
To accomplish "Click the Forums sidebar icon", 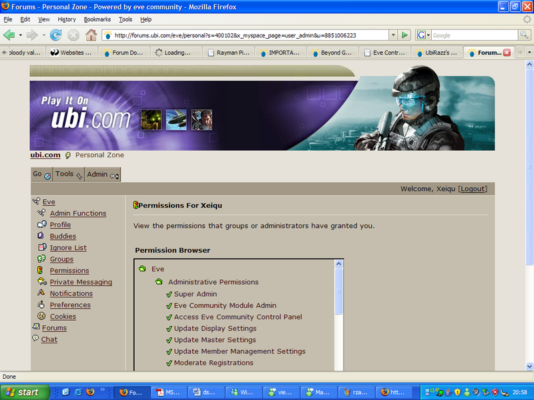I will click(x=36, y=327).
